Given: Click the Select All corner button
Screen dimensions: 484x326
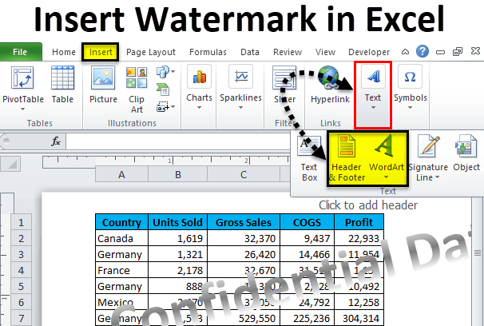Looking at the screenshot, I should pyautogui.click(x=10, y=164).
